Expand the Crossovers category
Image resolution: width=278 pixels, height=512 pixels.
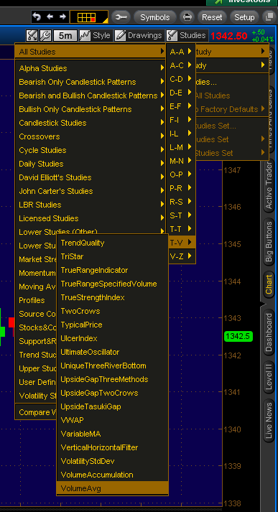[x=91, y=136]
